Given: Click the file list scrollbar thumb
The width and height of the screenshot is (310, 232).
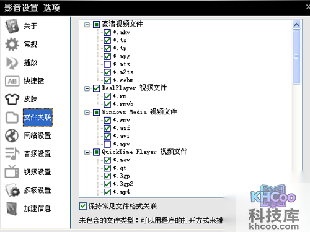Looking at the screenshot, I should pos(296,57).
